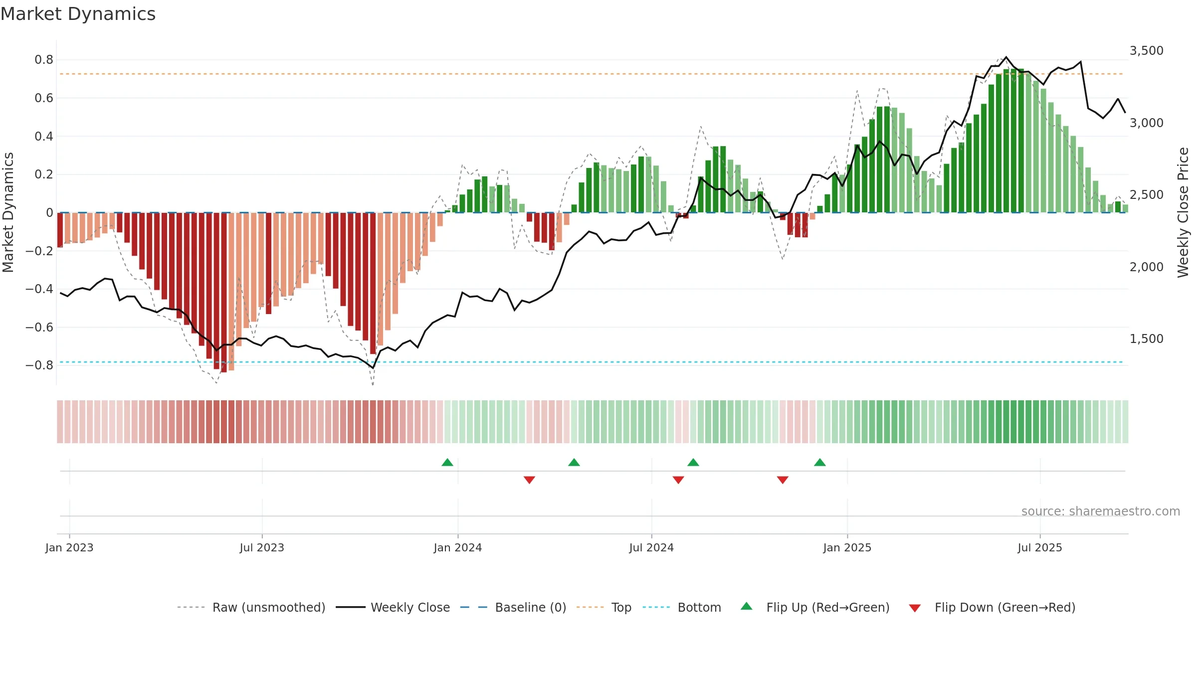Toggle the Weekly Close legend entry
Screen dimensions: 1197x673
point(393,607)
